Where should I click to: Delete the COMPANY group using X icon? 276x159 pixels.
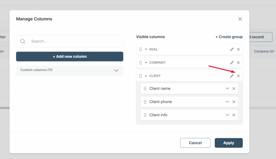coord(238,63)
